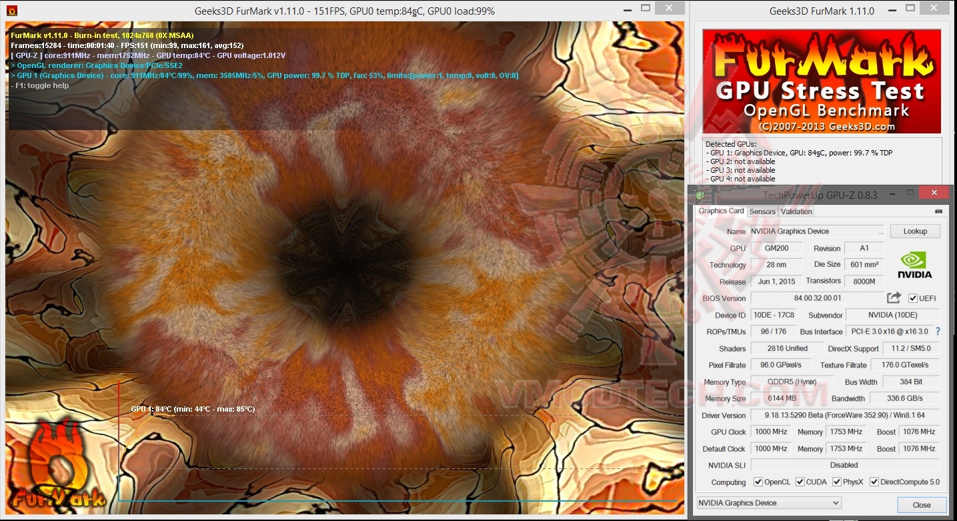Click the GPU-Z camera screenshot icon

939,211
